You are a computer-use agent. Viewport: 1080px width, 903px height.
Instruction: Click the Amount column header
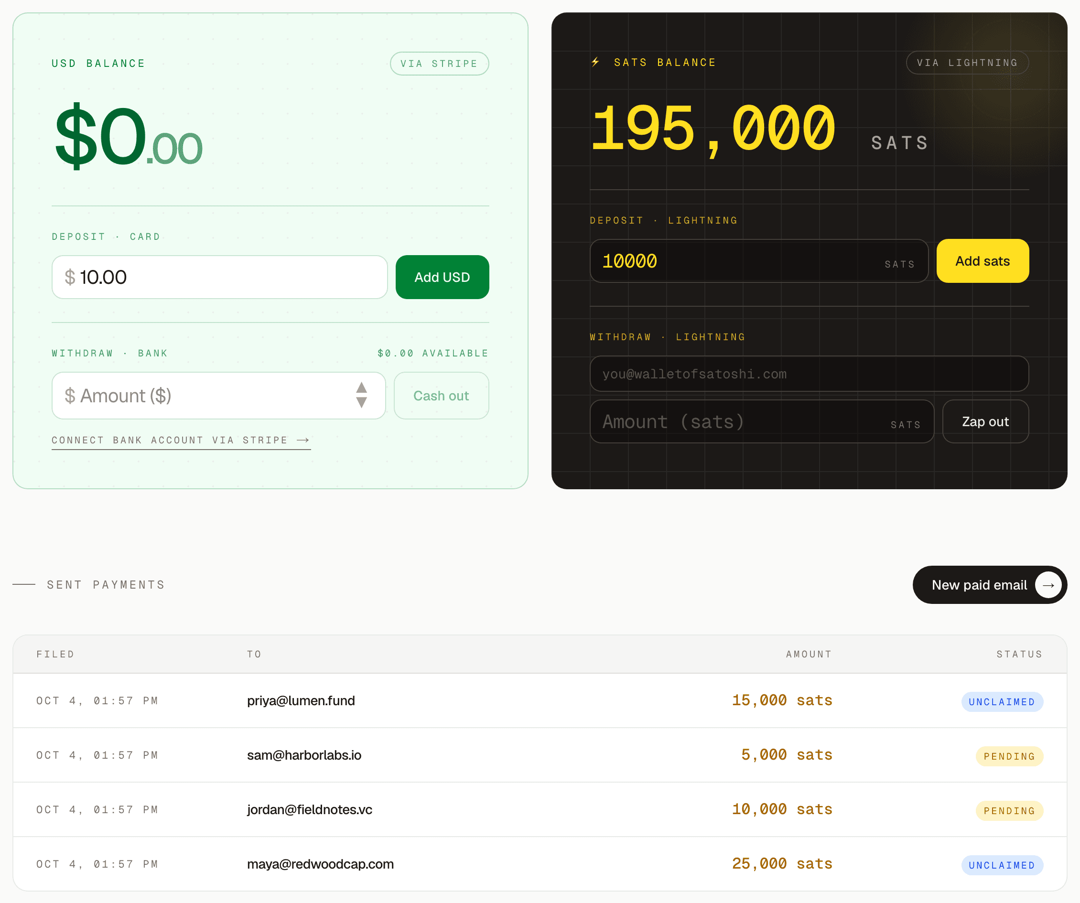[809, 654]
